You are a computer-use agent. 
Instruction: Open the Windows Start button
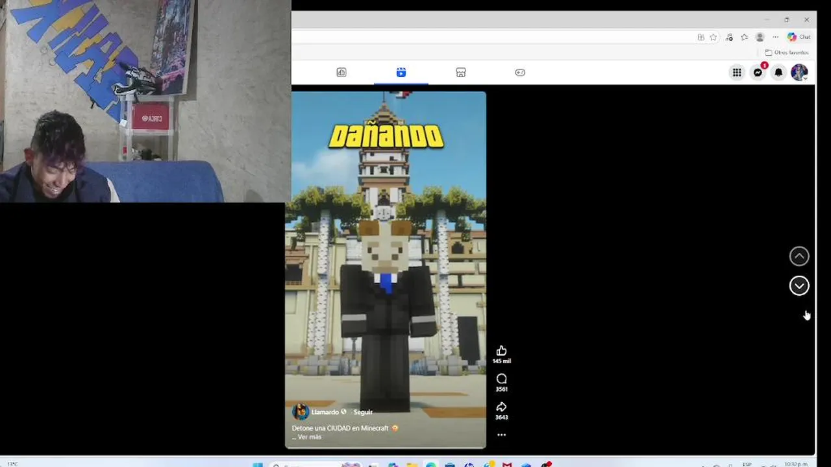(x=258, y=464)
